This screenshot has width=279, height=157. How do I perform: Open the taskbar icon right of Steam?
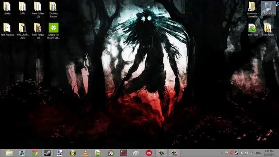click(x=60, y=153)
